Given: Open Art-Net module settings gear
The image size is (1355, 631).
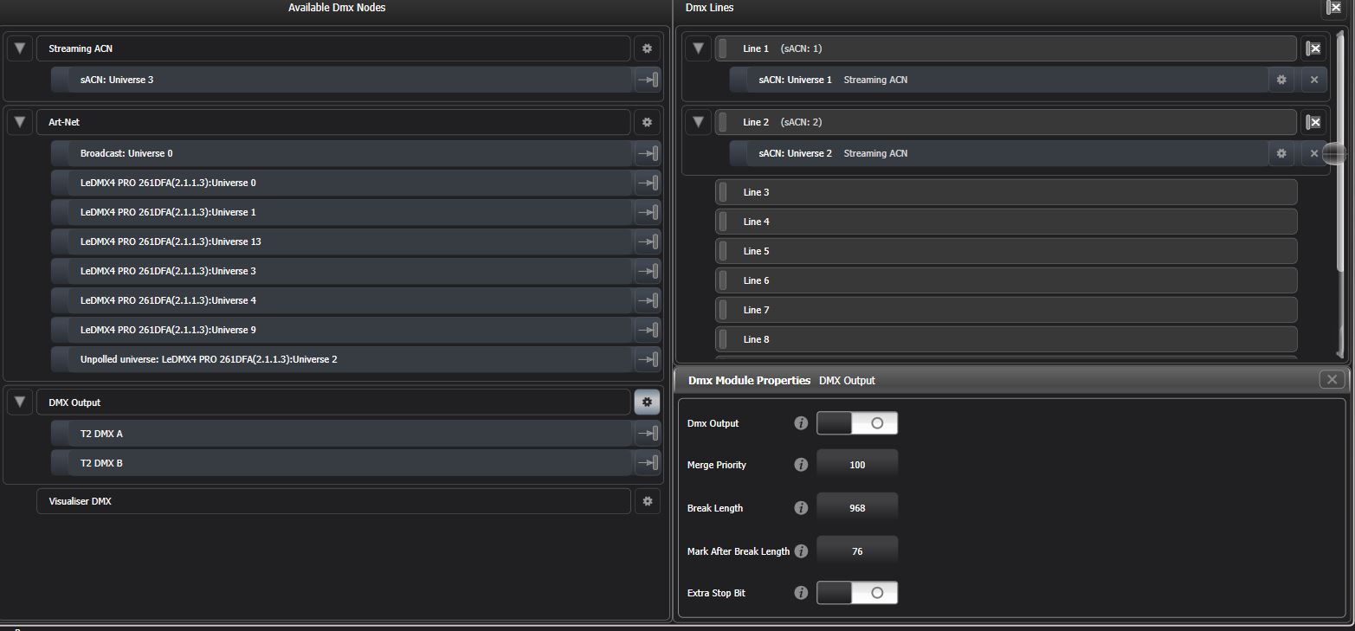Looking at the screenshot, I should (x=647, y=122).
